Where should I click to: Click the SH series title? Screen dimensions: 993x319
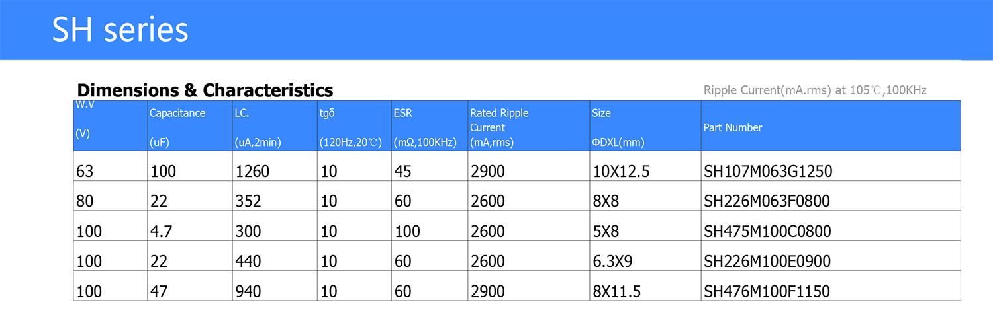(x=120, y=30)
